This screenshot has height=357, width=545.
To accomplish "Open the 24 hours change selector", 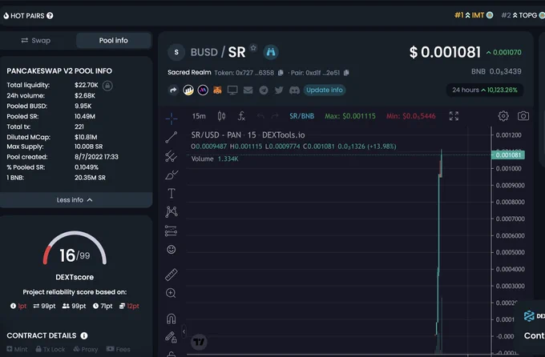I will click(485, 90).
